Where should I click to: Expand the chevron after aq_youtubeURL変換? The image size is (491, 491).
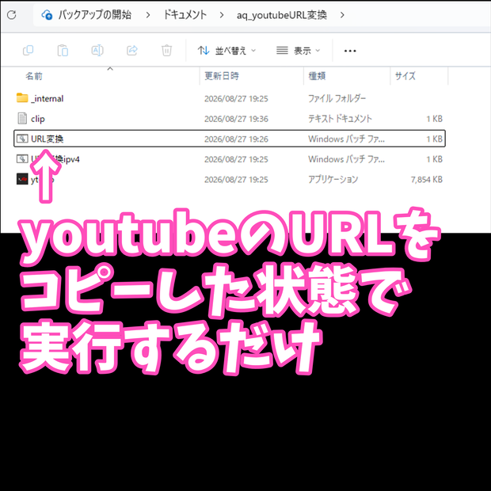(342, 15)
